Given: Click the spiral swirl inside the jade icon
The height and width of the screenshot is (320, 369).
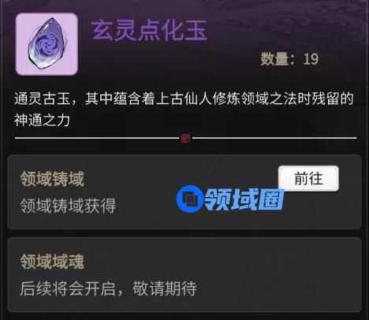Looking at the screenshot, I should pyautogui.click(x=47, y=43).
